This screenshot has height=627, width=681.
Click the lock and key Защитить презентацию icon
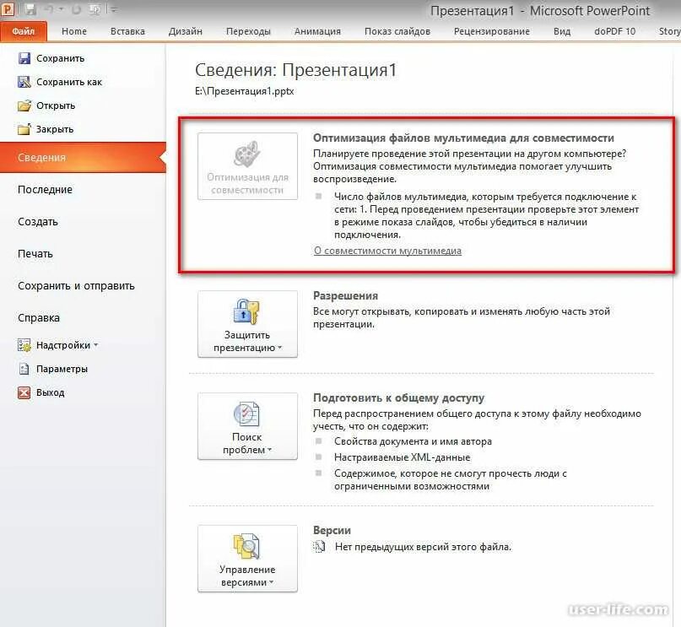pyautogui.click(x=246, y=311)
